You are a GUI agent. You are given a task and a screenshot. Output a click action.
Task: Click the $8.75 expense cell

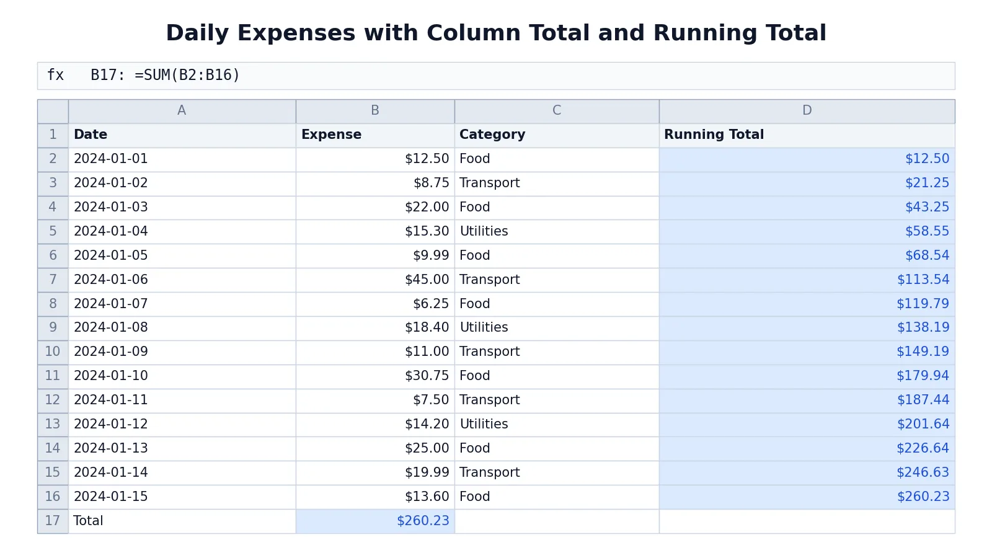point(375,184)
